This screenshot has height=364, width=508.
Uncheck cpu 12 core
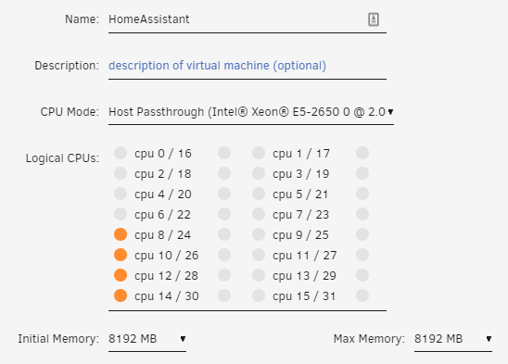pyautogui.click(x=121, y=275)
